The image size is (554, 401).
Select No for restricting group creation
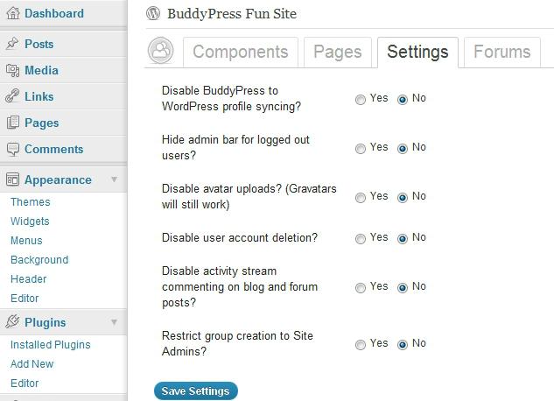[403, 345]
